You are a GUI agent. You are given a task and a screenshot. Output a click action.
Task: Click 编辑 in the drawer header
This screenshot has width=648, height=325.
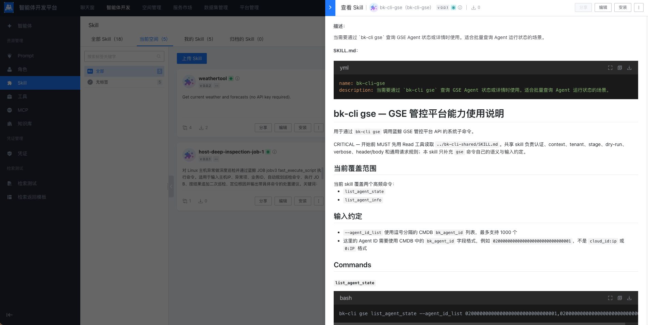click(603, 7)
